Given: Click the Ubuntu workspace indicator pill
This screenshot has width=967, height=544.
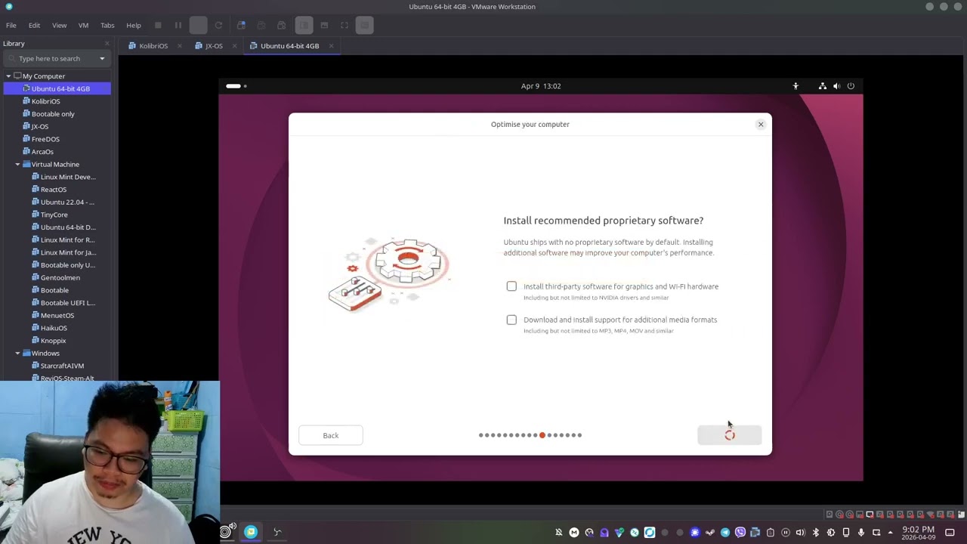Looking at the screenshot, I should coord(233,86).
